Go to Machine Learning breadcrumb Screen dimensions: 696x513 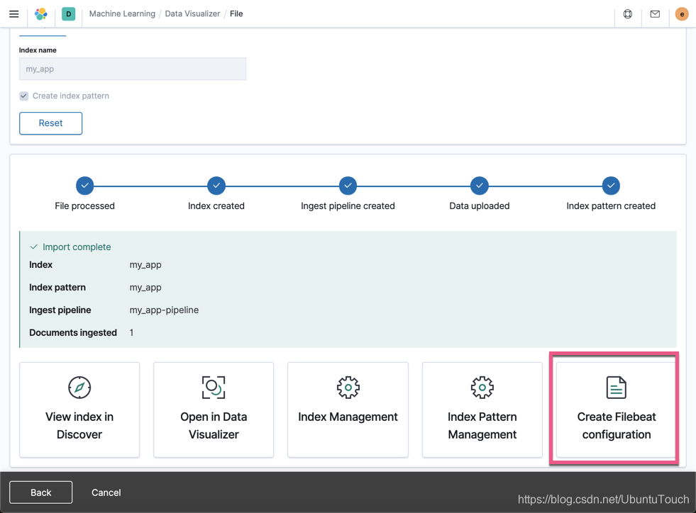122,13
